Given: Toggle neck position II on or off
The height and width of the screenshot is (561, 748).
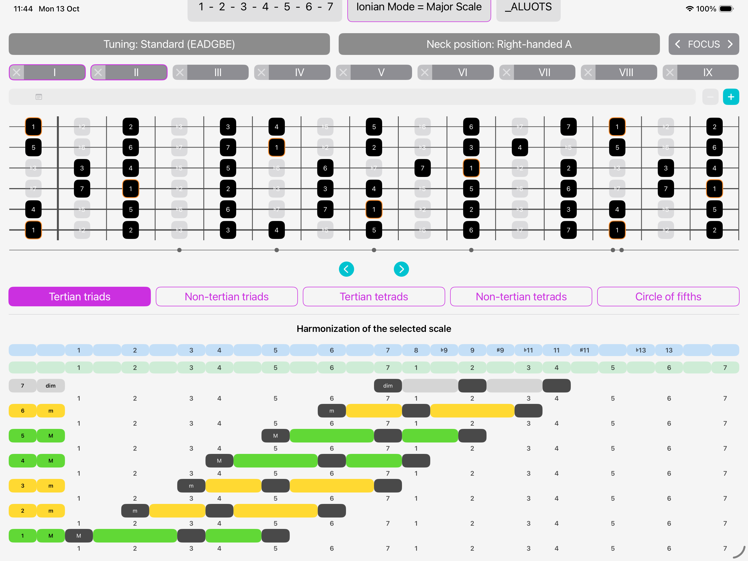Looking at the screenshot, I should (136, 72).
